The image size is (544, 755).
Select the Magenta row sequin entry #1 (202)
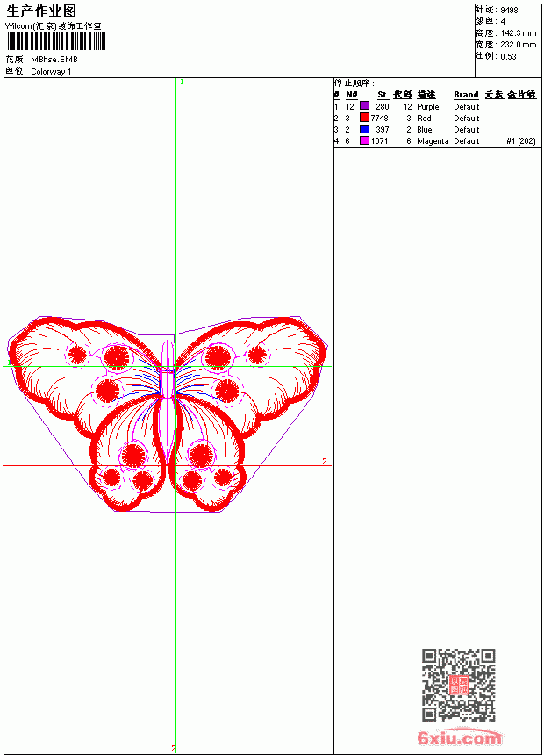[521, 141]
